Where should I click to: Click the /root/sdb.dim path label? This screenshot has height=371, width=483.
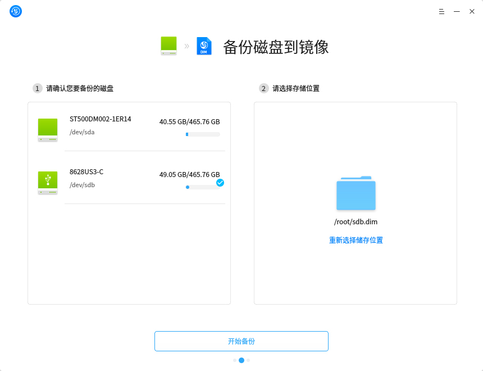point(356,222)
